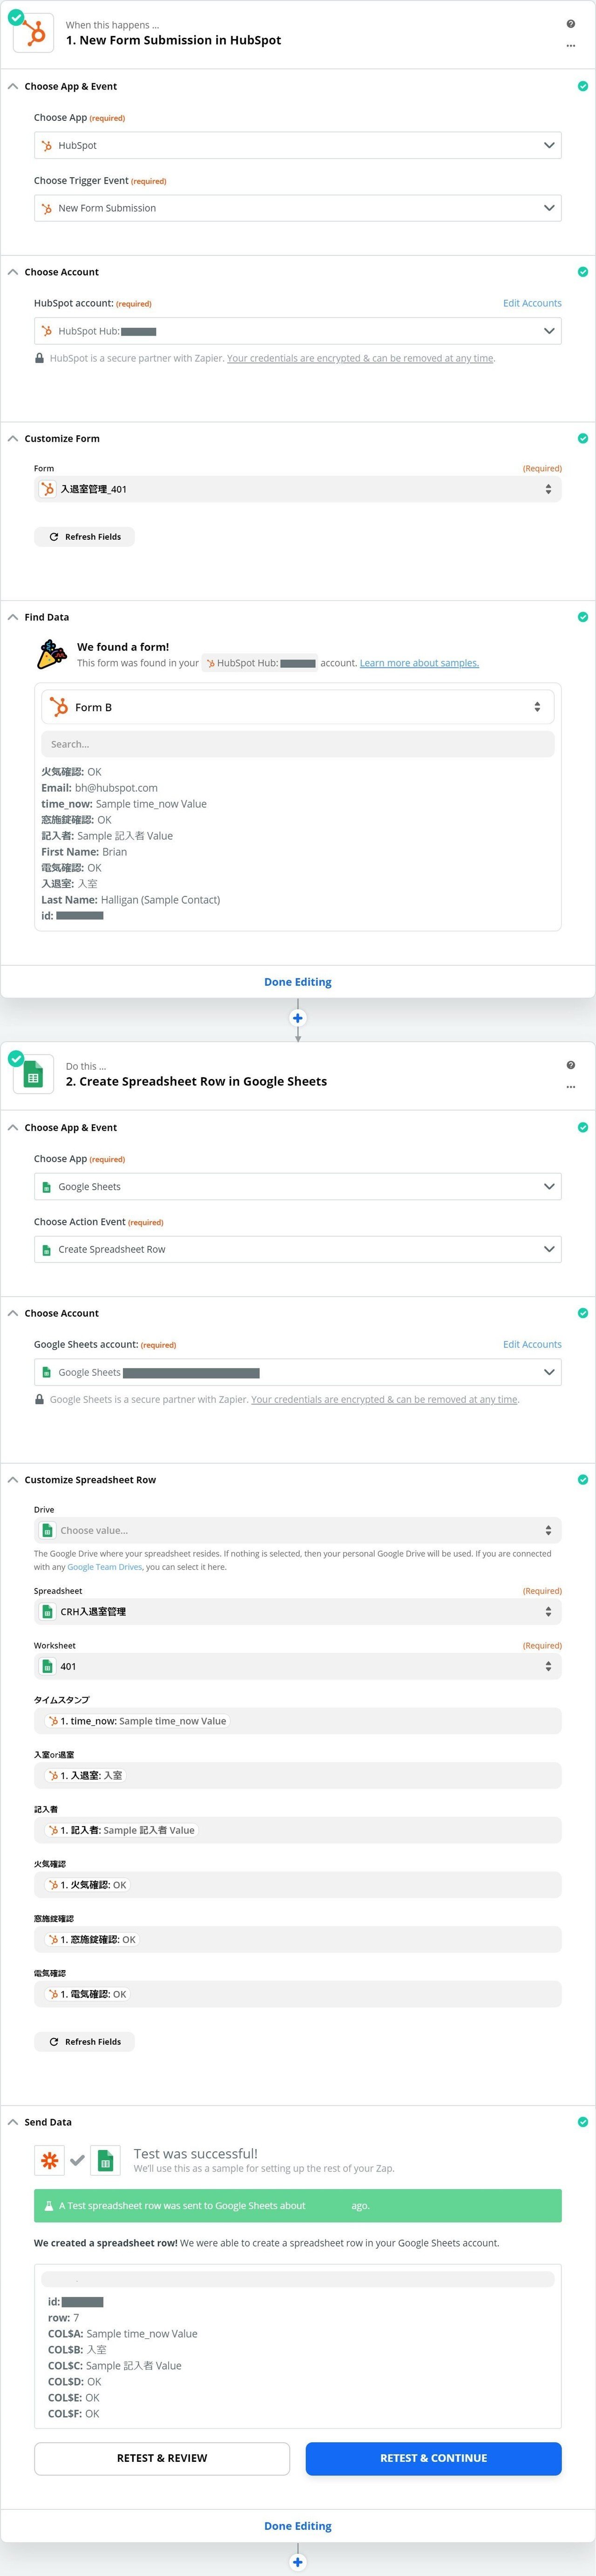Open the Google Team Drives link
Image resolution: width=596 pixels, height=2576 pixels.
(x=105, y=1567)
